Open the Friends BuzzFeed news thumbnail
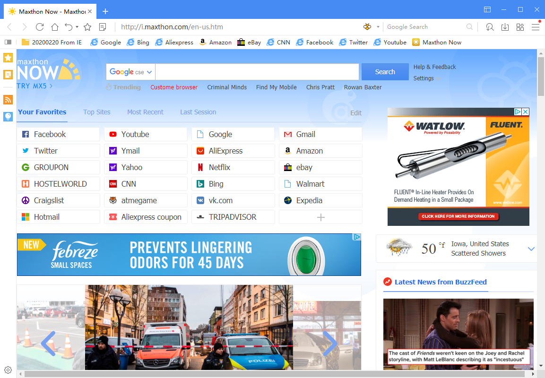The height and width of the screenshot is (378, 545). click(x=458, y=334)
